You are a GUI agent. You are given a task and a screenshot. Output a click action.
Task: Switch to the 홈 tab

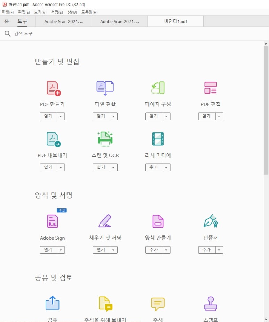click(7, 21)
